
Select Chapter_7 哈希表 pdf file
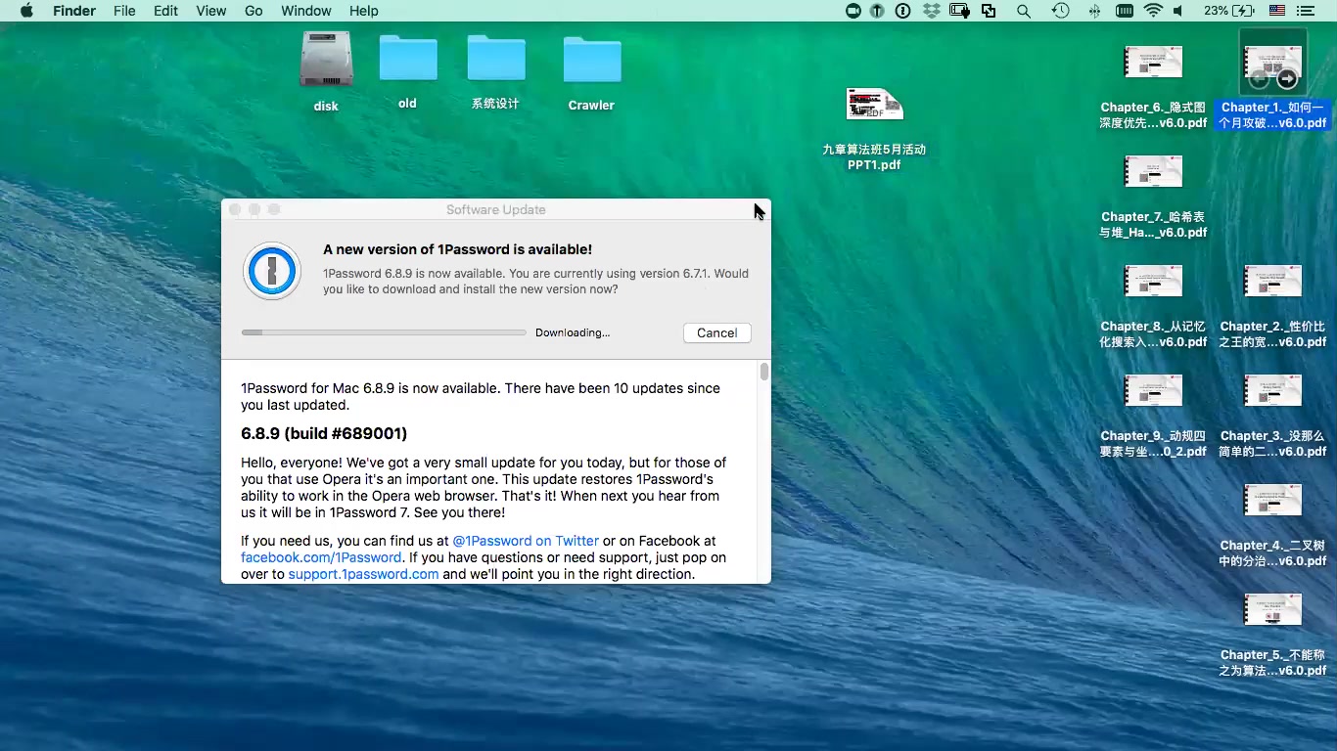[1153, 172]
